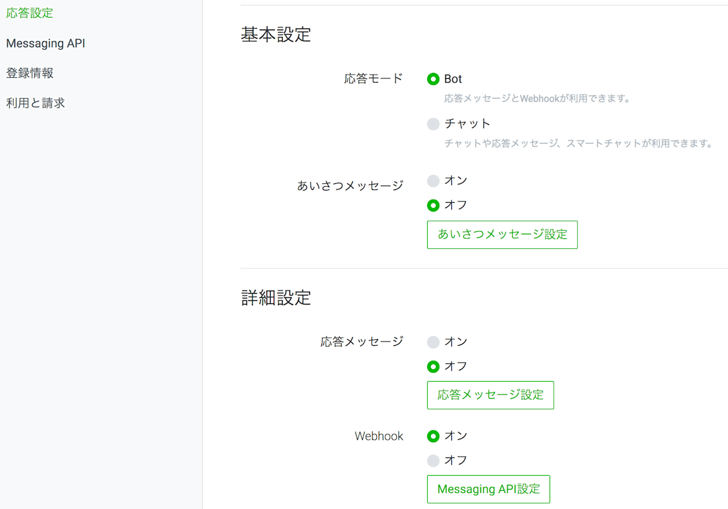The height and width of the screenshot is (509, 728).
Task: Open 利用と請求 sidebar item
Action: tap(35, 103)
